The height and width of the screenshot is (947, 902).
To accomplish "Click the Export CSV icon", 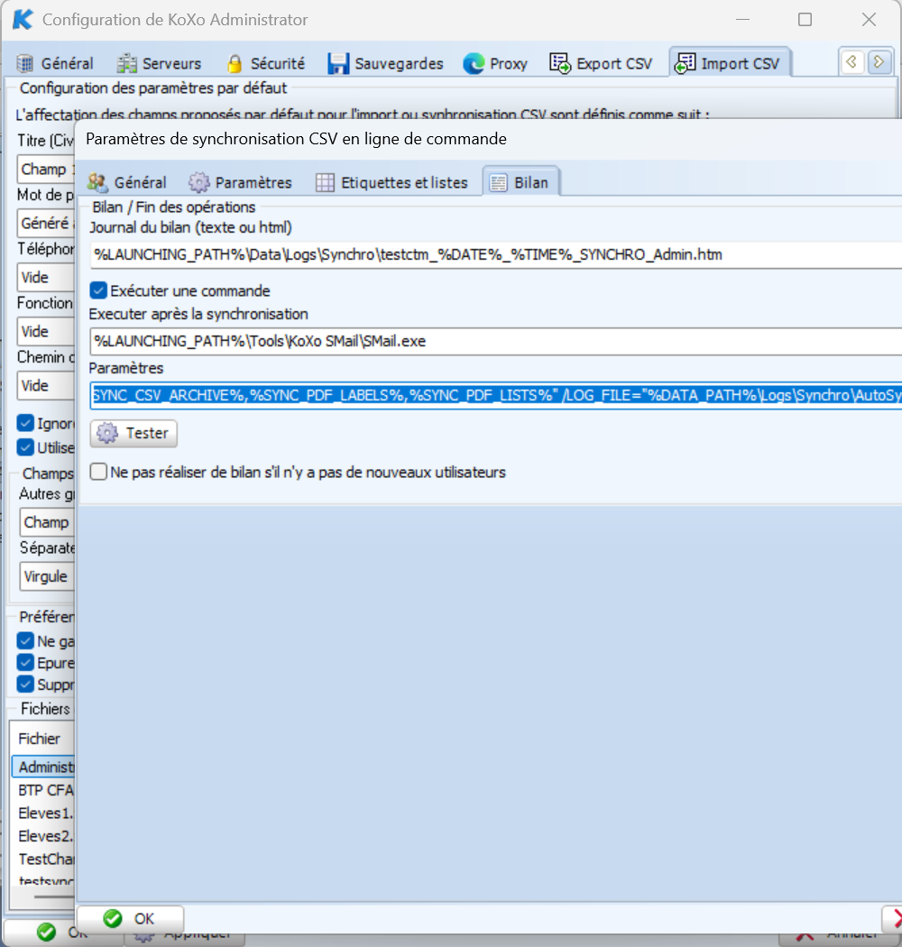I will tap(560, 63).
